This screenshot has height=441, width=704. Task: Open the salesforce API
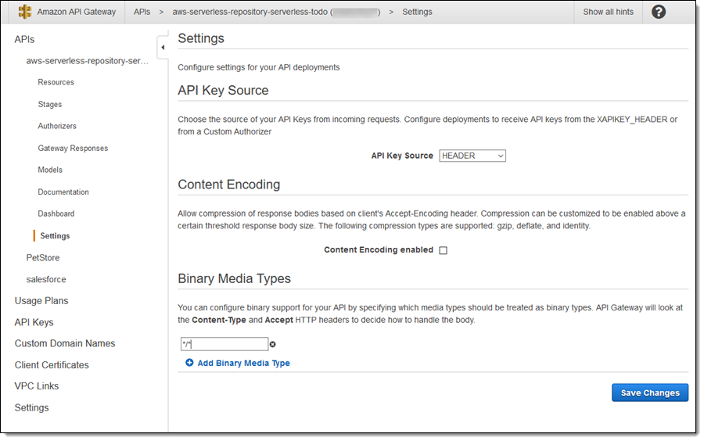[x=46, y=279]
